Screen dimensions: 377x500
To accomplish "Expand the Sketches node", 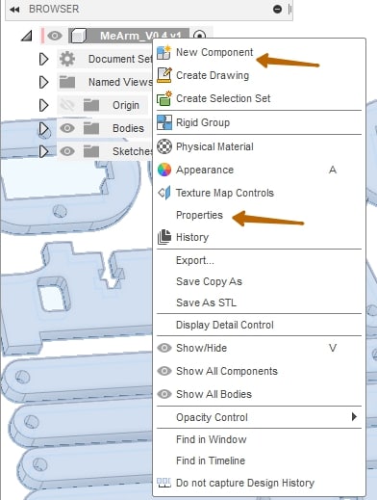I will [x=43, y=151].
